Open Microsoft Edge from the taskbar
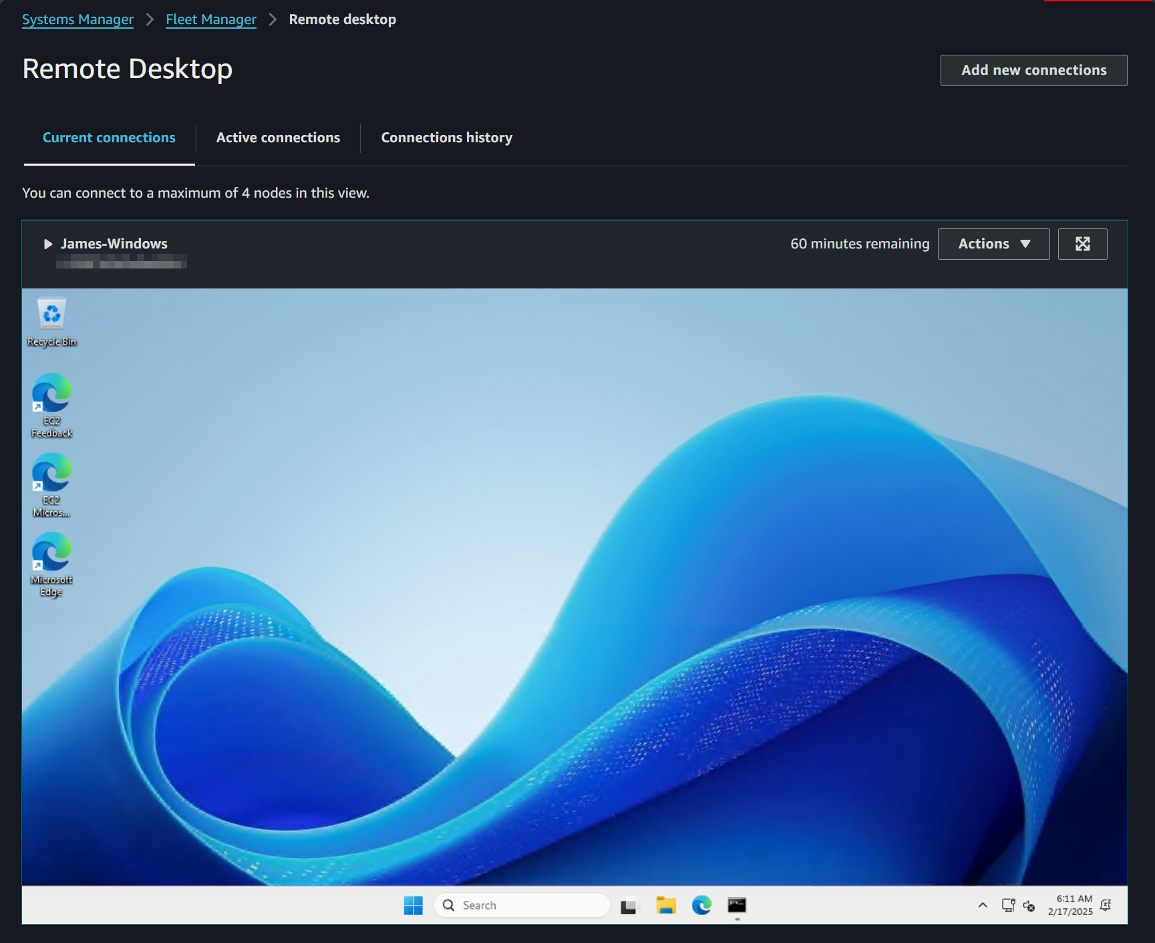This screenshot has width=1155, height=943. tap(701, 905)
